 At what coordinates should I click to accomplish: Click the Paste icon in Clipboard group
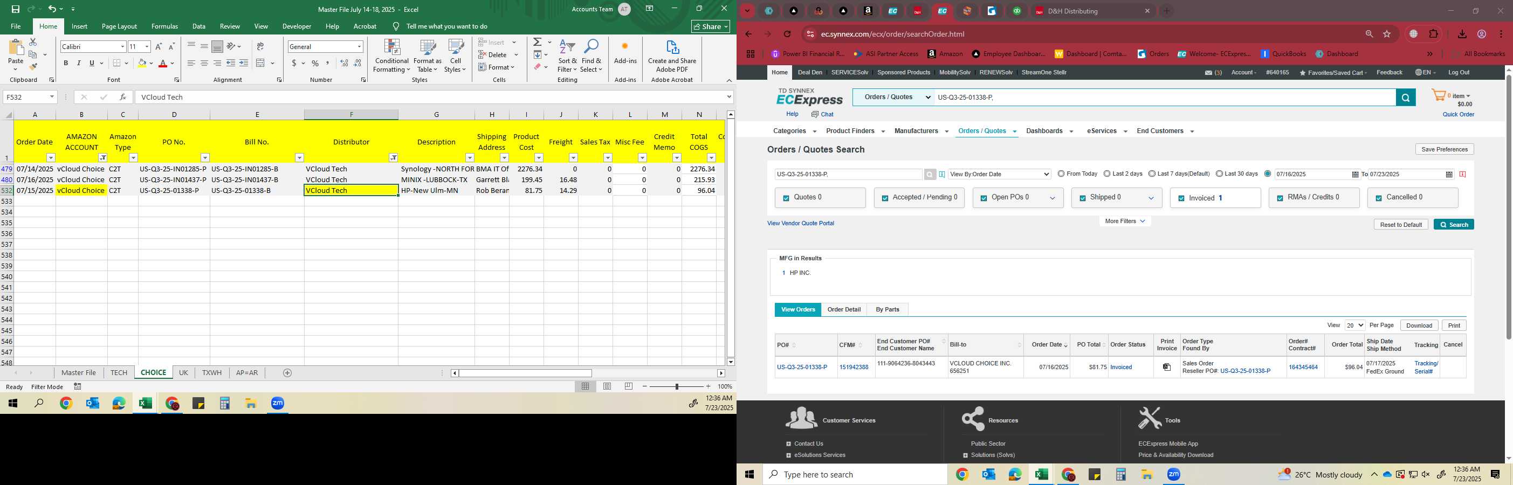[x=16, y=48]
